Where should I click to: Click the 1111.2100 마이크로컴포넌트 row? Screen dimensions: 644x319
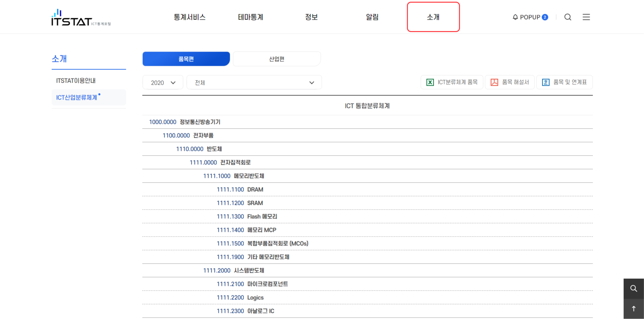[367, 284]
